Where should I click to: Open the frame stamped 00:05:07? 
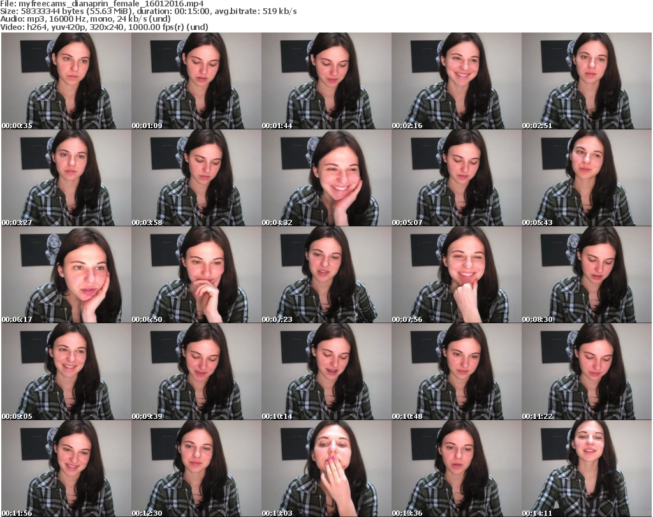point(457,178)
